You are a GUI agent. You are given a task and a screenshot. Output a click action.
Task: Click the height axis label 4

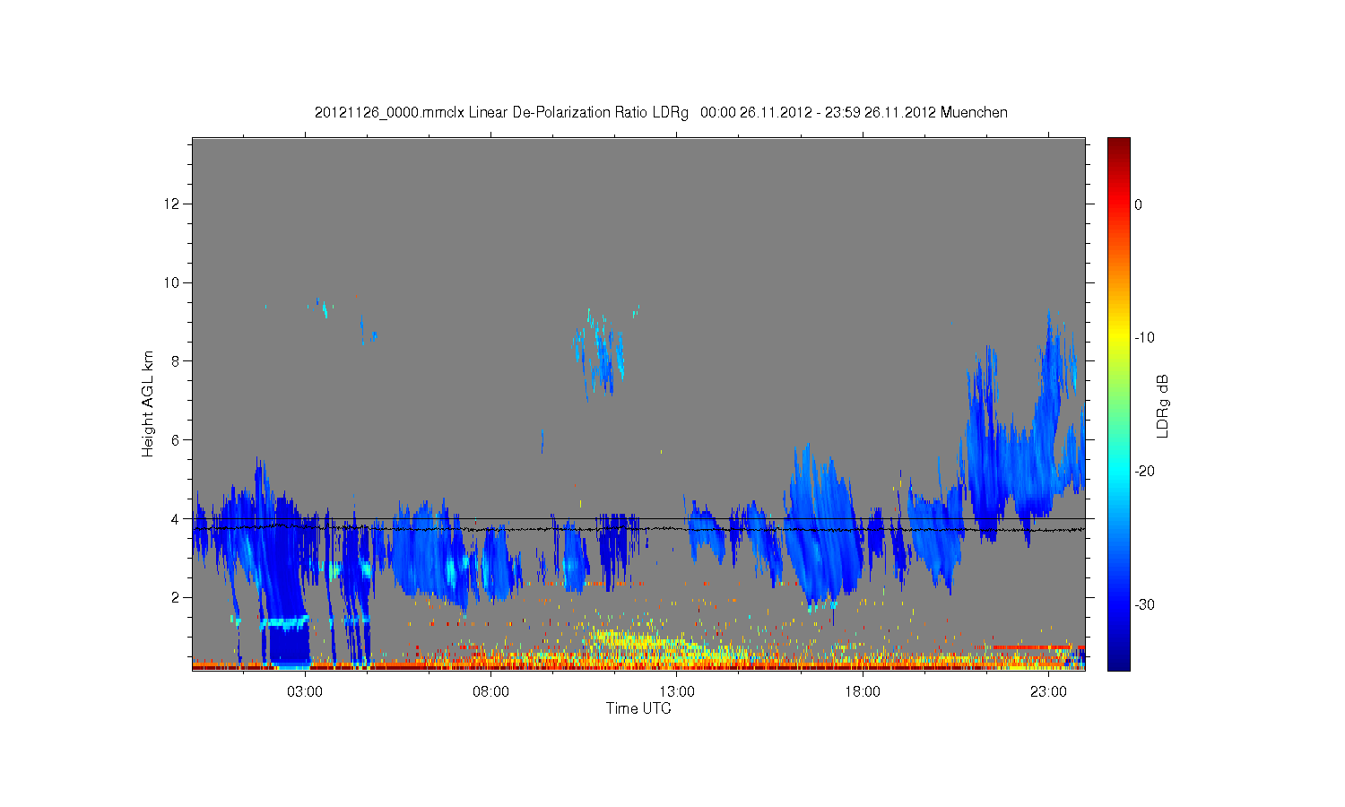click(x=177, y=518)
